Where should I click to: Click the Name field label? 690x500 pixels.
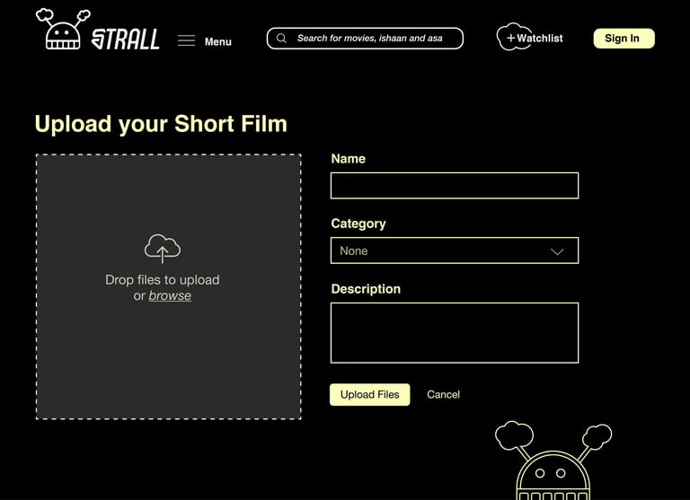point(348,159)
